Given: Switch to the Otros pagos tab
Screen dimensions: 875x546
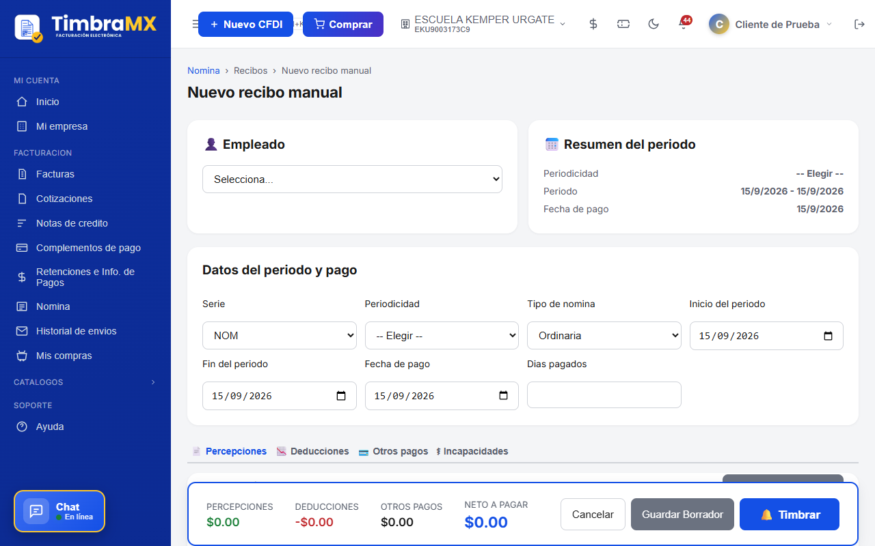Looking at the screenshot, I should click(x=393, y=451).
